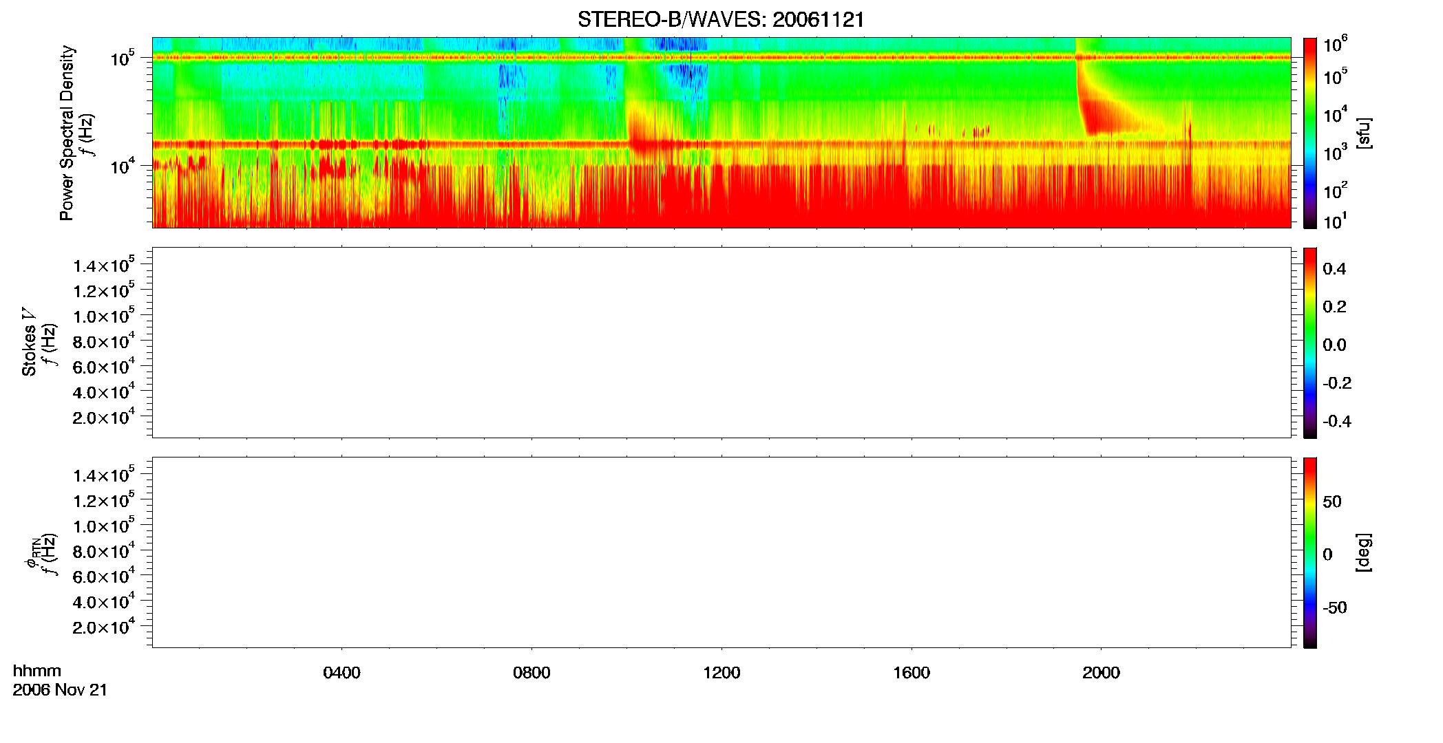Click the [deg] units label
Viewport: 1443px width, 743px height.
(x=1362, y=552)
